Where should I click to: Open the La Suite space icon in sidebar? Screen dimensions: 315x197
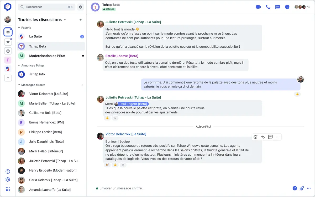tap(8, 69)
